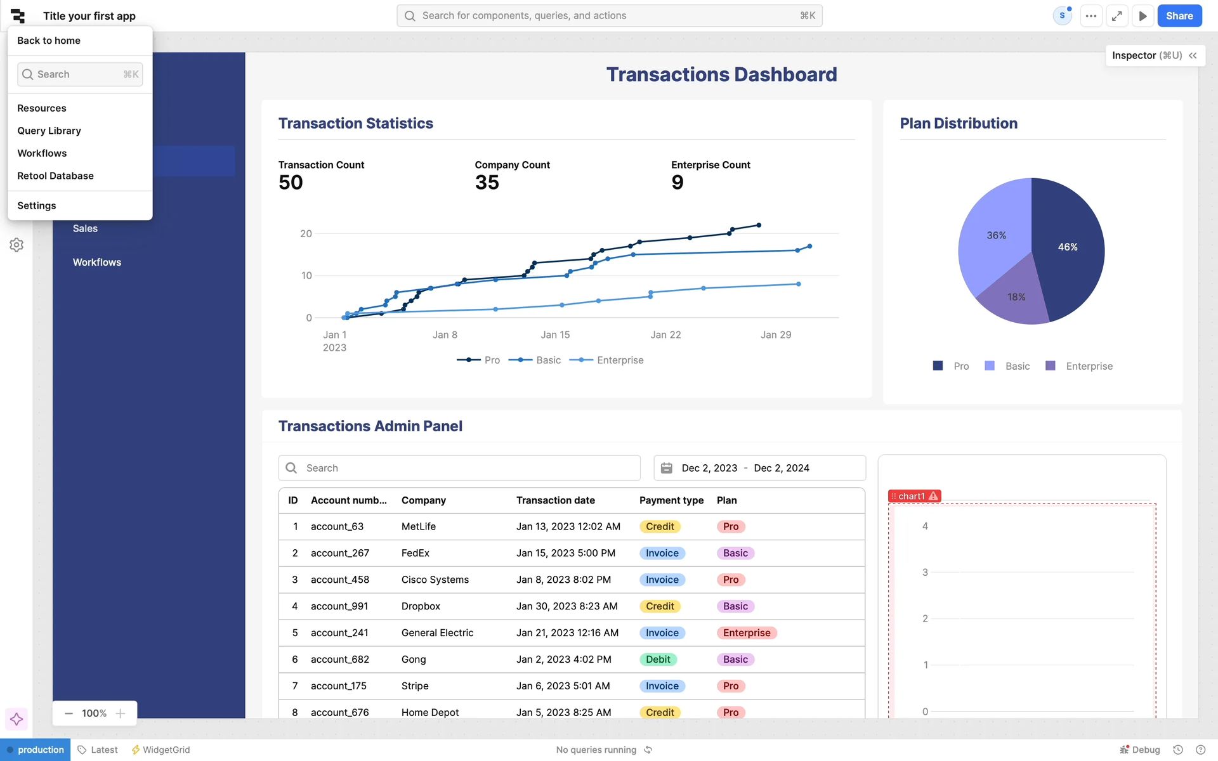This screenshot has height=761, width=1218.
Task: Click the Transaction Count value 50
Action: pyautogui.click(x=291, y=183)
